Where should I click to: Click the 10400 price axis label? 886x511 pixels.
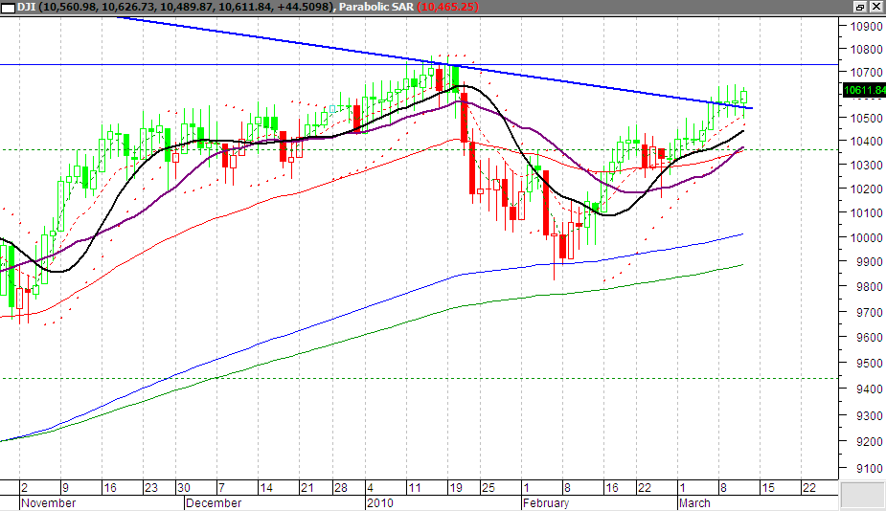866,142
